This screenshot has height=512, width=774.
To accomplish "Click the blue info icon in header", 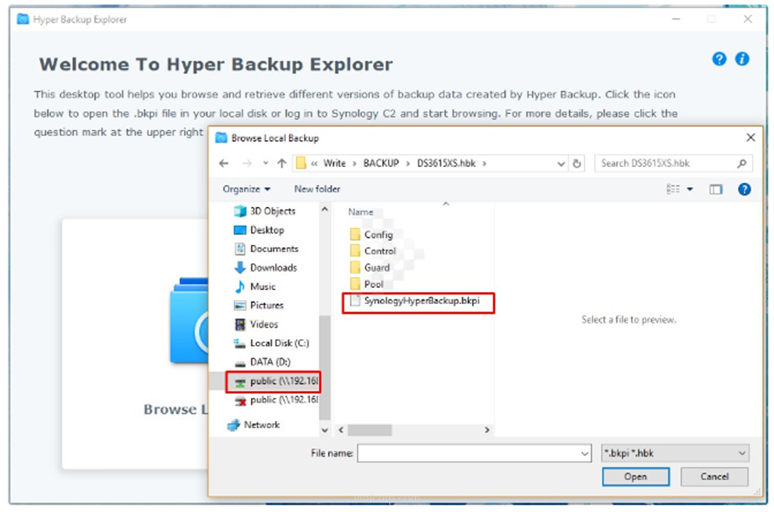I will pos(742,60).
